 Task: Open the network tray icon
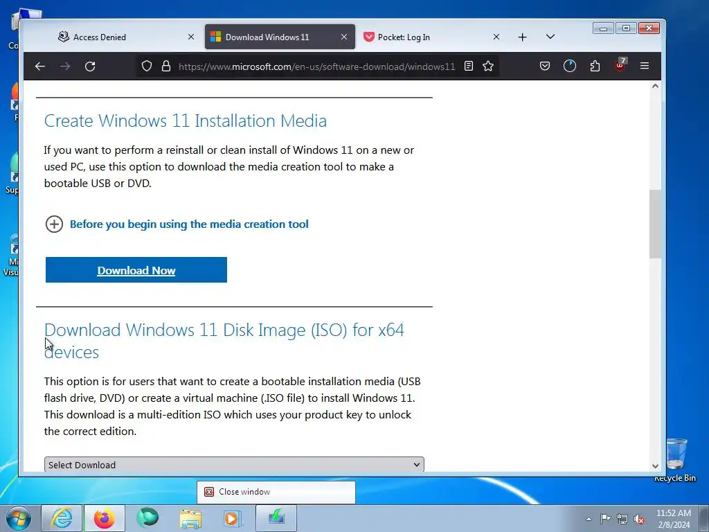point(622,519)
